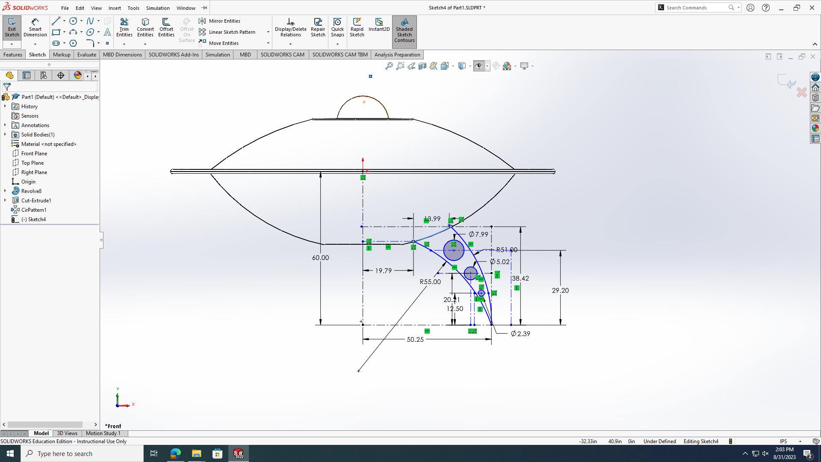The height and width of the screenshot is (462, 821).
Task: Click the Offset Entities tool
Action: pos(166,28)
